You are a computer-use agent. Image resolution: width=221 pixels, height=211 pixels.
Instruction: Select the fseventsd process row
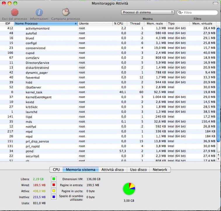(108, 77)
